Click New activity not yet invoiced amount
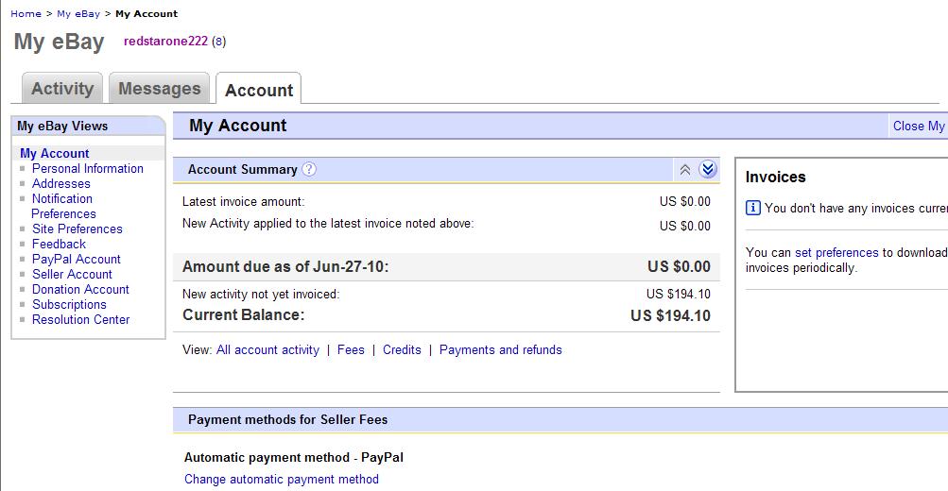Screen dimensions: 948x491 679,294
